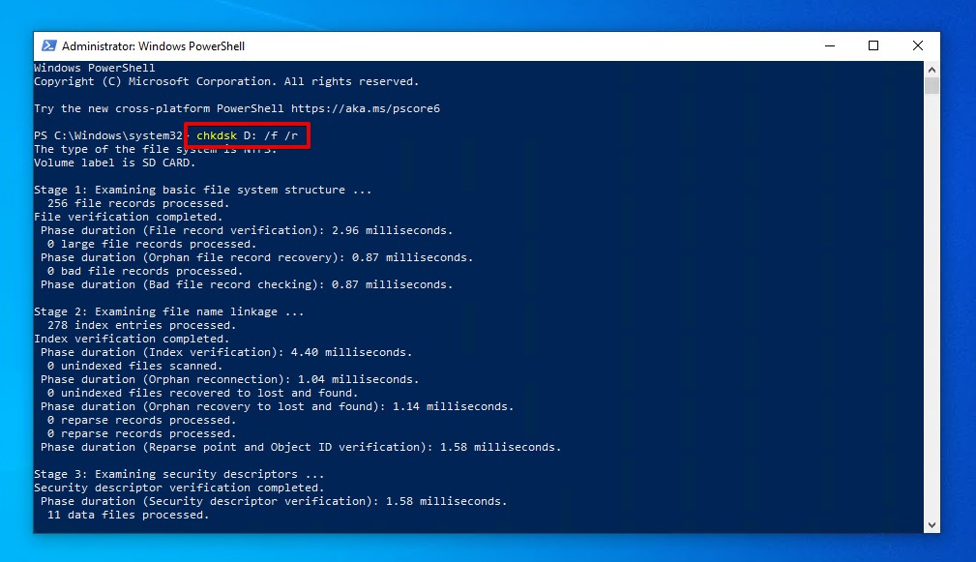
Task: Close the Administrator PowerShell window
Action: tap(918, 46)
